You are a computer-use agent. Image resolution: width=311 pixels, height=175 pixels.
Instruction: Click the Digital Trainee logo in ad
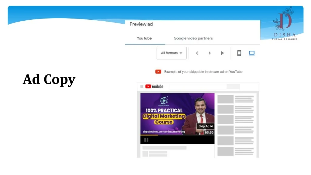point(164,101)
